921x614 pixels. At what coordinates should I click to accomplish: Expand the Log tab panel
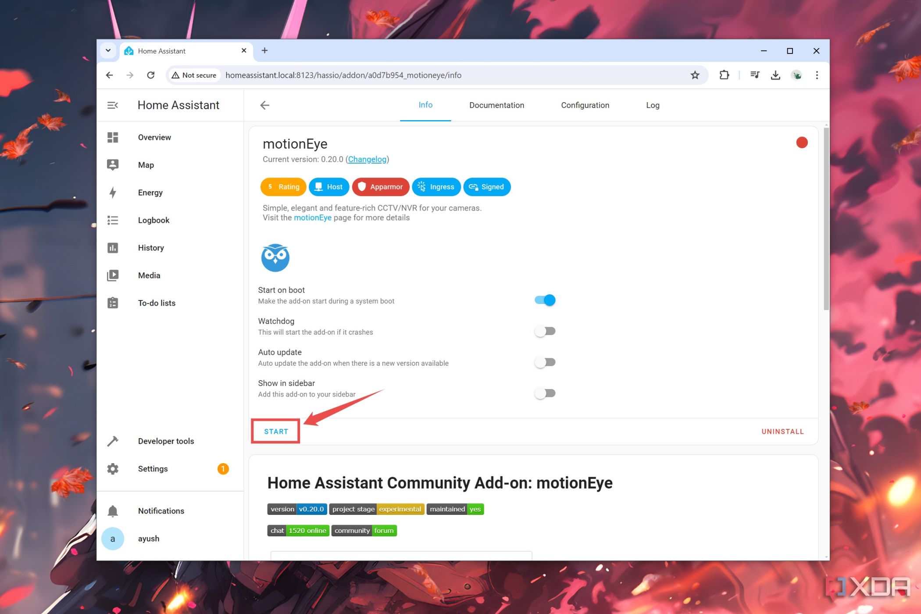coord(653,105)
